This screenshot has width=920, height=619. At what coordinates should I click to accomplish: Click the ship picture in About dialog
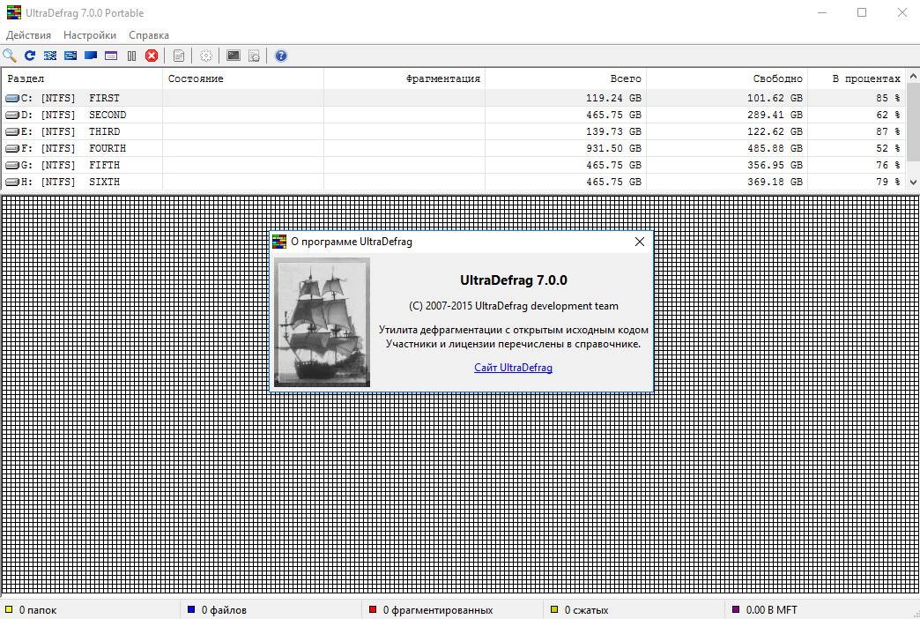[x=323, y=323]
